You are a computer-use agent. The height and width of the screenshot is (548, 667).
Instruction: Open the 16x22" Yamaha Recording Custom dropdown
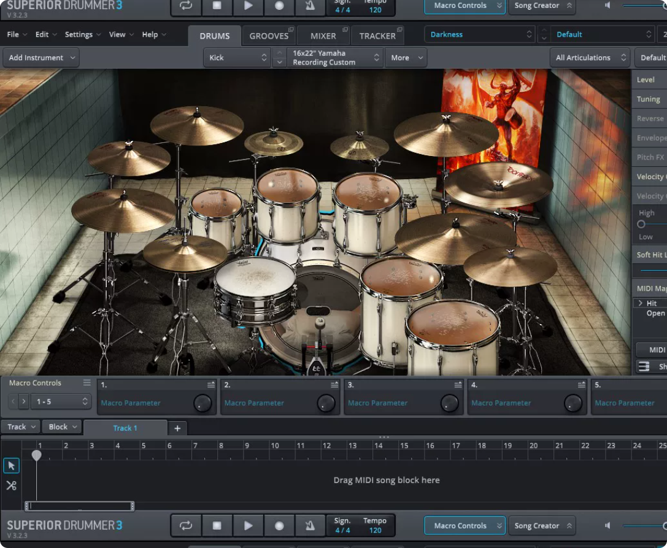coord(335,58)
